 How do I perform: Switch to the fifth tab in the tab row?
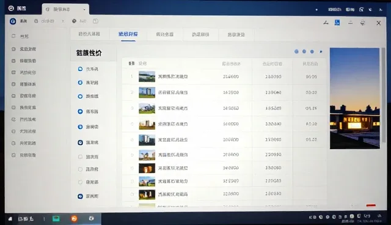pos(236,35)
